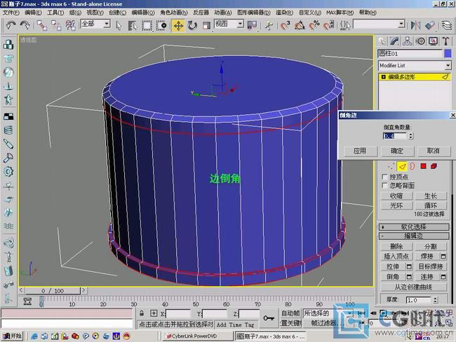The image size is (456, 342).
Task: Select the Polygon sub-object level icon
Action: coord(423,166)
